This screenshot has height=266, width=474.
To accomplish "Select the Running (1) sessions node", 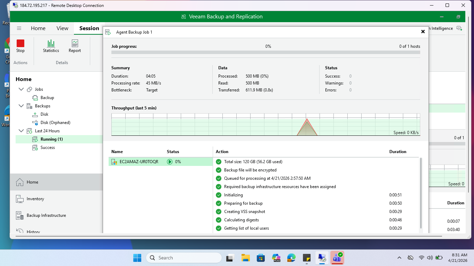I will (52, 139).
